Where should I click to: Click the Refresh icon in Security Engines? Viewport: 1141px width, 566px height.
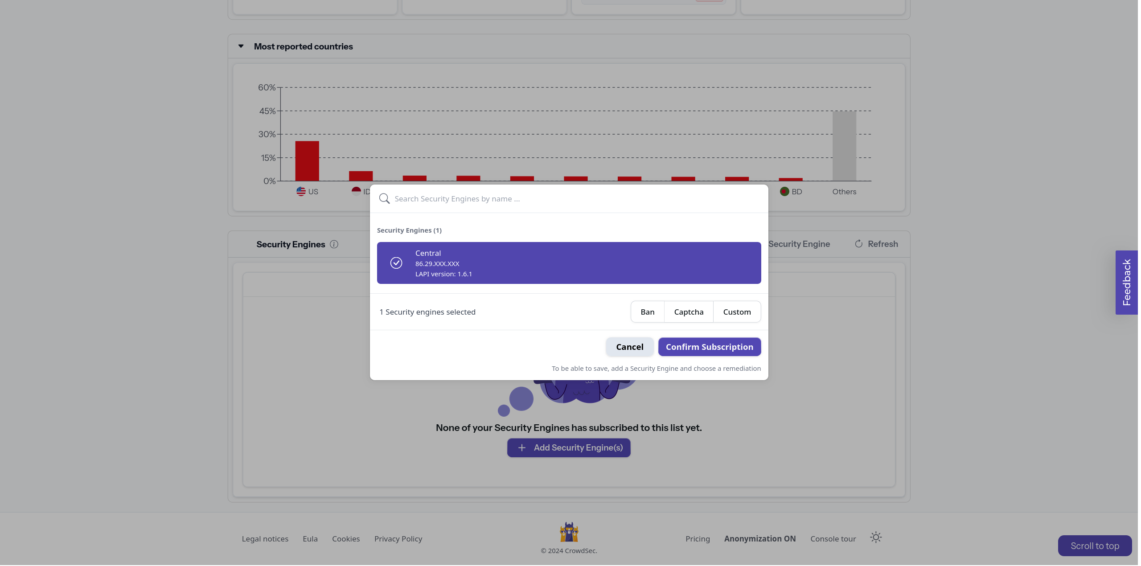[x=857, y=244]
